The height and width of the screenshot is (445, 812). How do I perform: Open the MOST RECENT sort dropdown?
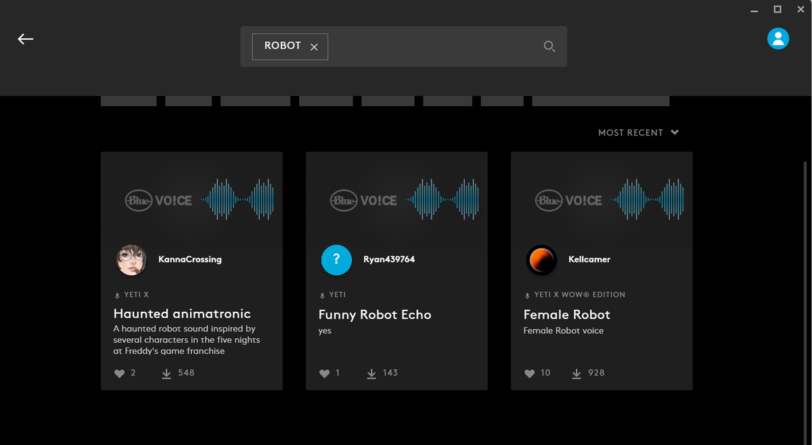pos(639,133)
